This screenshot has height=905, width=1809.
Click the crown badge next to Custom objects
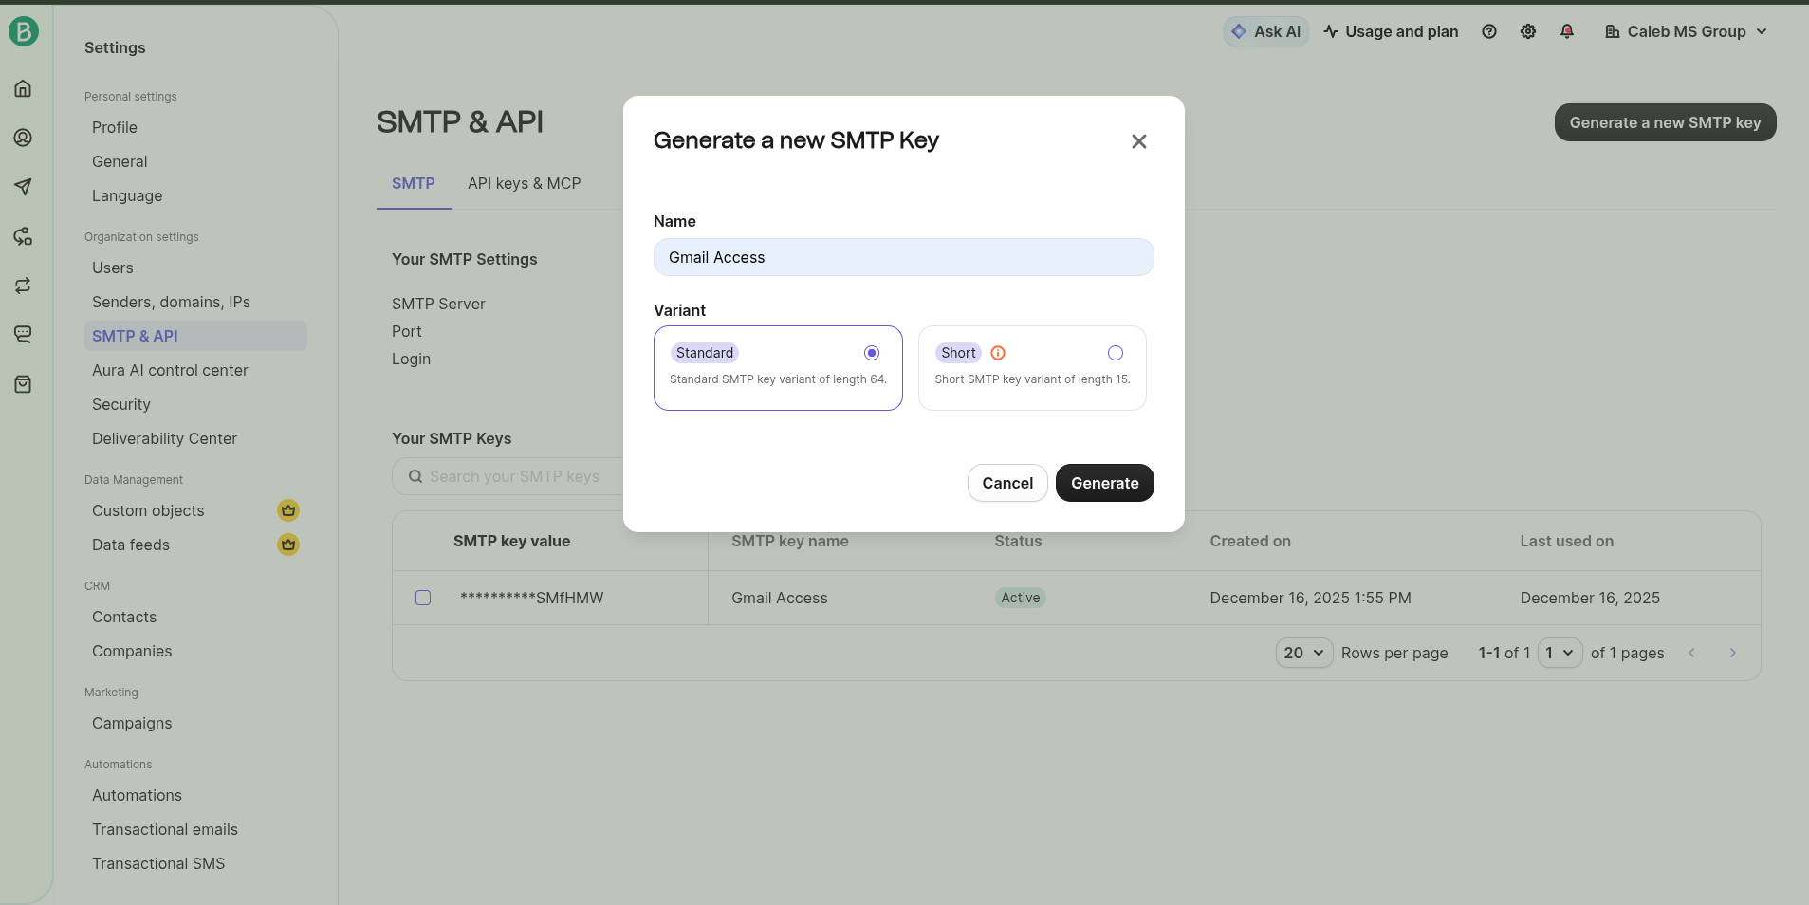click(288, 510)
